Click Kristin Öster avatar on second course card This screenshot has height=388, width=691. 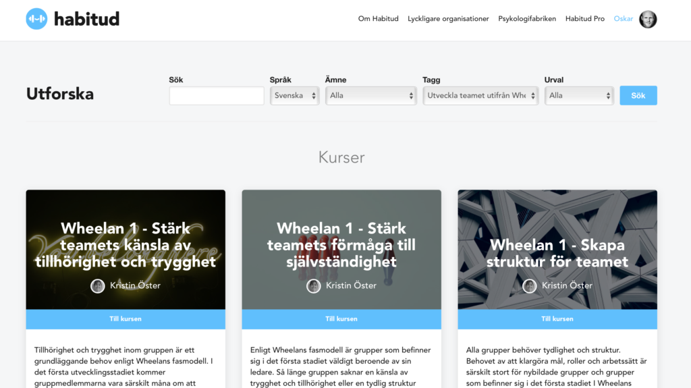tap(314, 285)
